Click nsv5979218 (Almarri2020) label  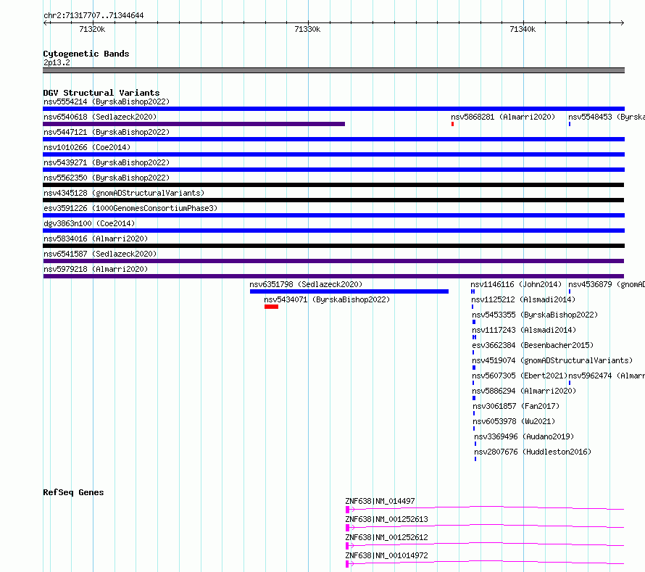pyautogui.click(x=96, y=269)
